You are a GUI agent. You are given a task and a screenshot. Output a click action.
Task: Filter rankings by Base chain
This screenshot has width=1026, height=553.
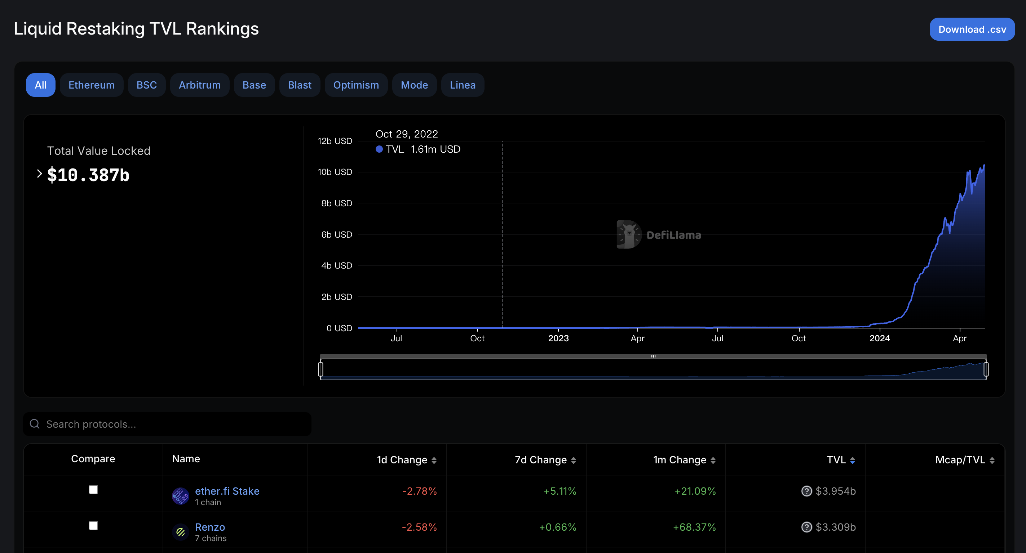(254, 85)
